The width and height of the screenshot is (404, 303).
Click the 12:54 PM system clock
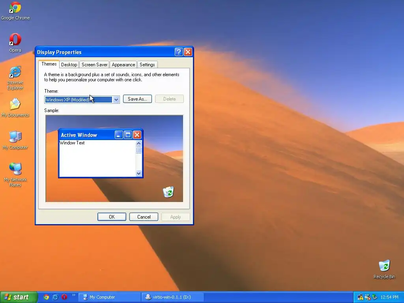pos(389,297)
